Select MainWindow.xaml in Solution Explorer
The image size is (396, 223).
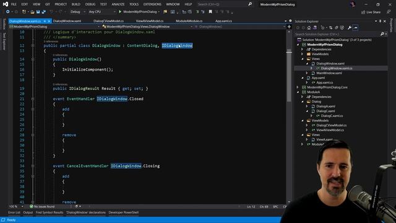329,73
